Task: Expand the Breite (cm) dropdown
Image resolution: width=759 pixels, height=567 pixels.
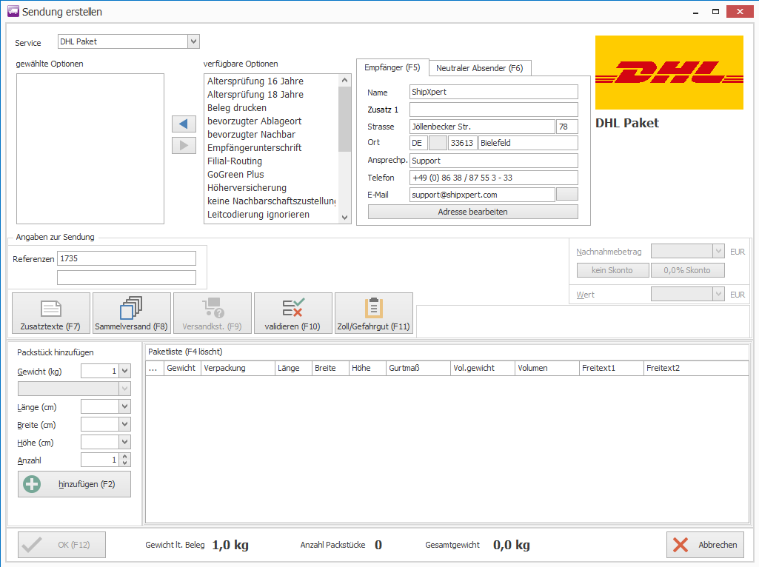Action: (x=125, y=424)
